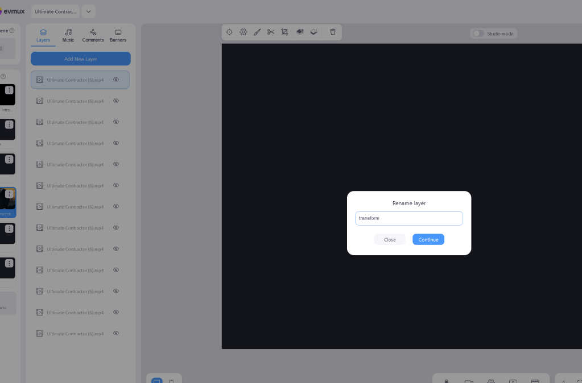Image resolution: width=582 pixels, height=383 pixels.
Task: Bring layer forward with up-arrow layers icon
Action: pyautogui.click(x=300, y=32)
